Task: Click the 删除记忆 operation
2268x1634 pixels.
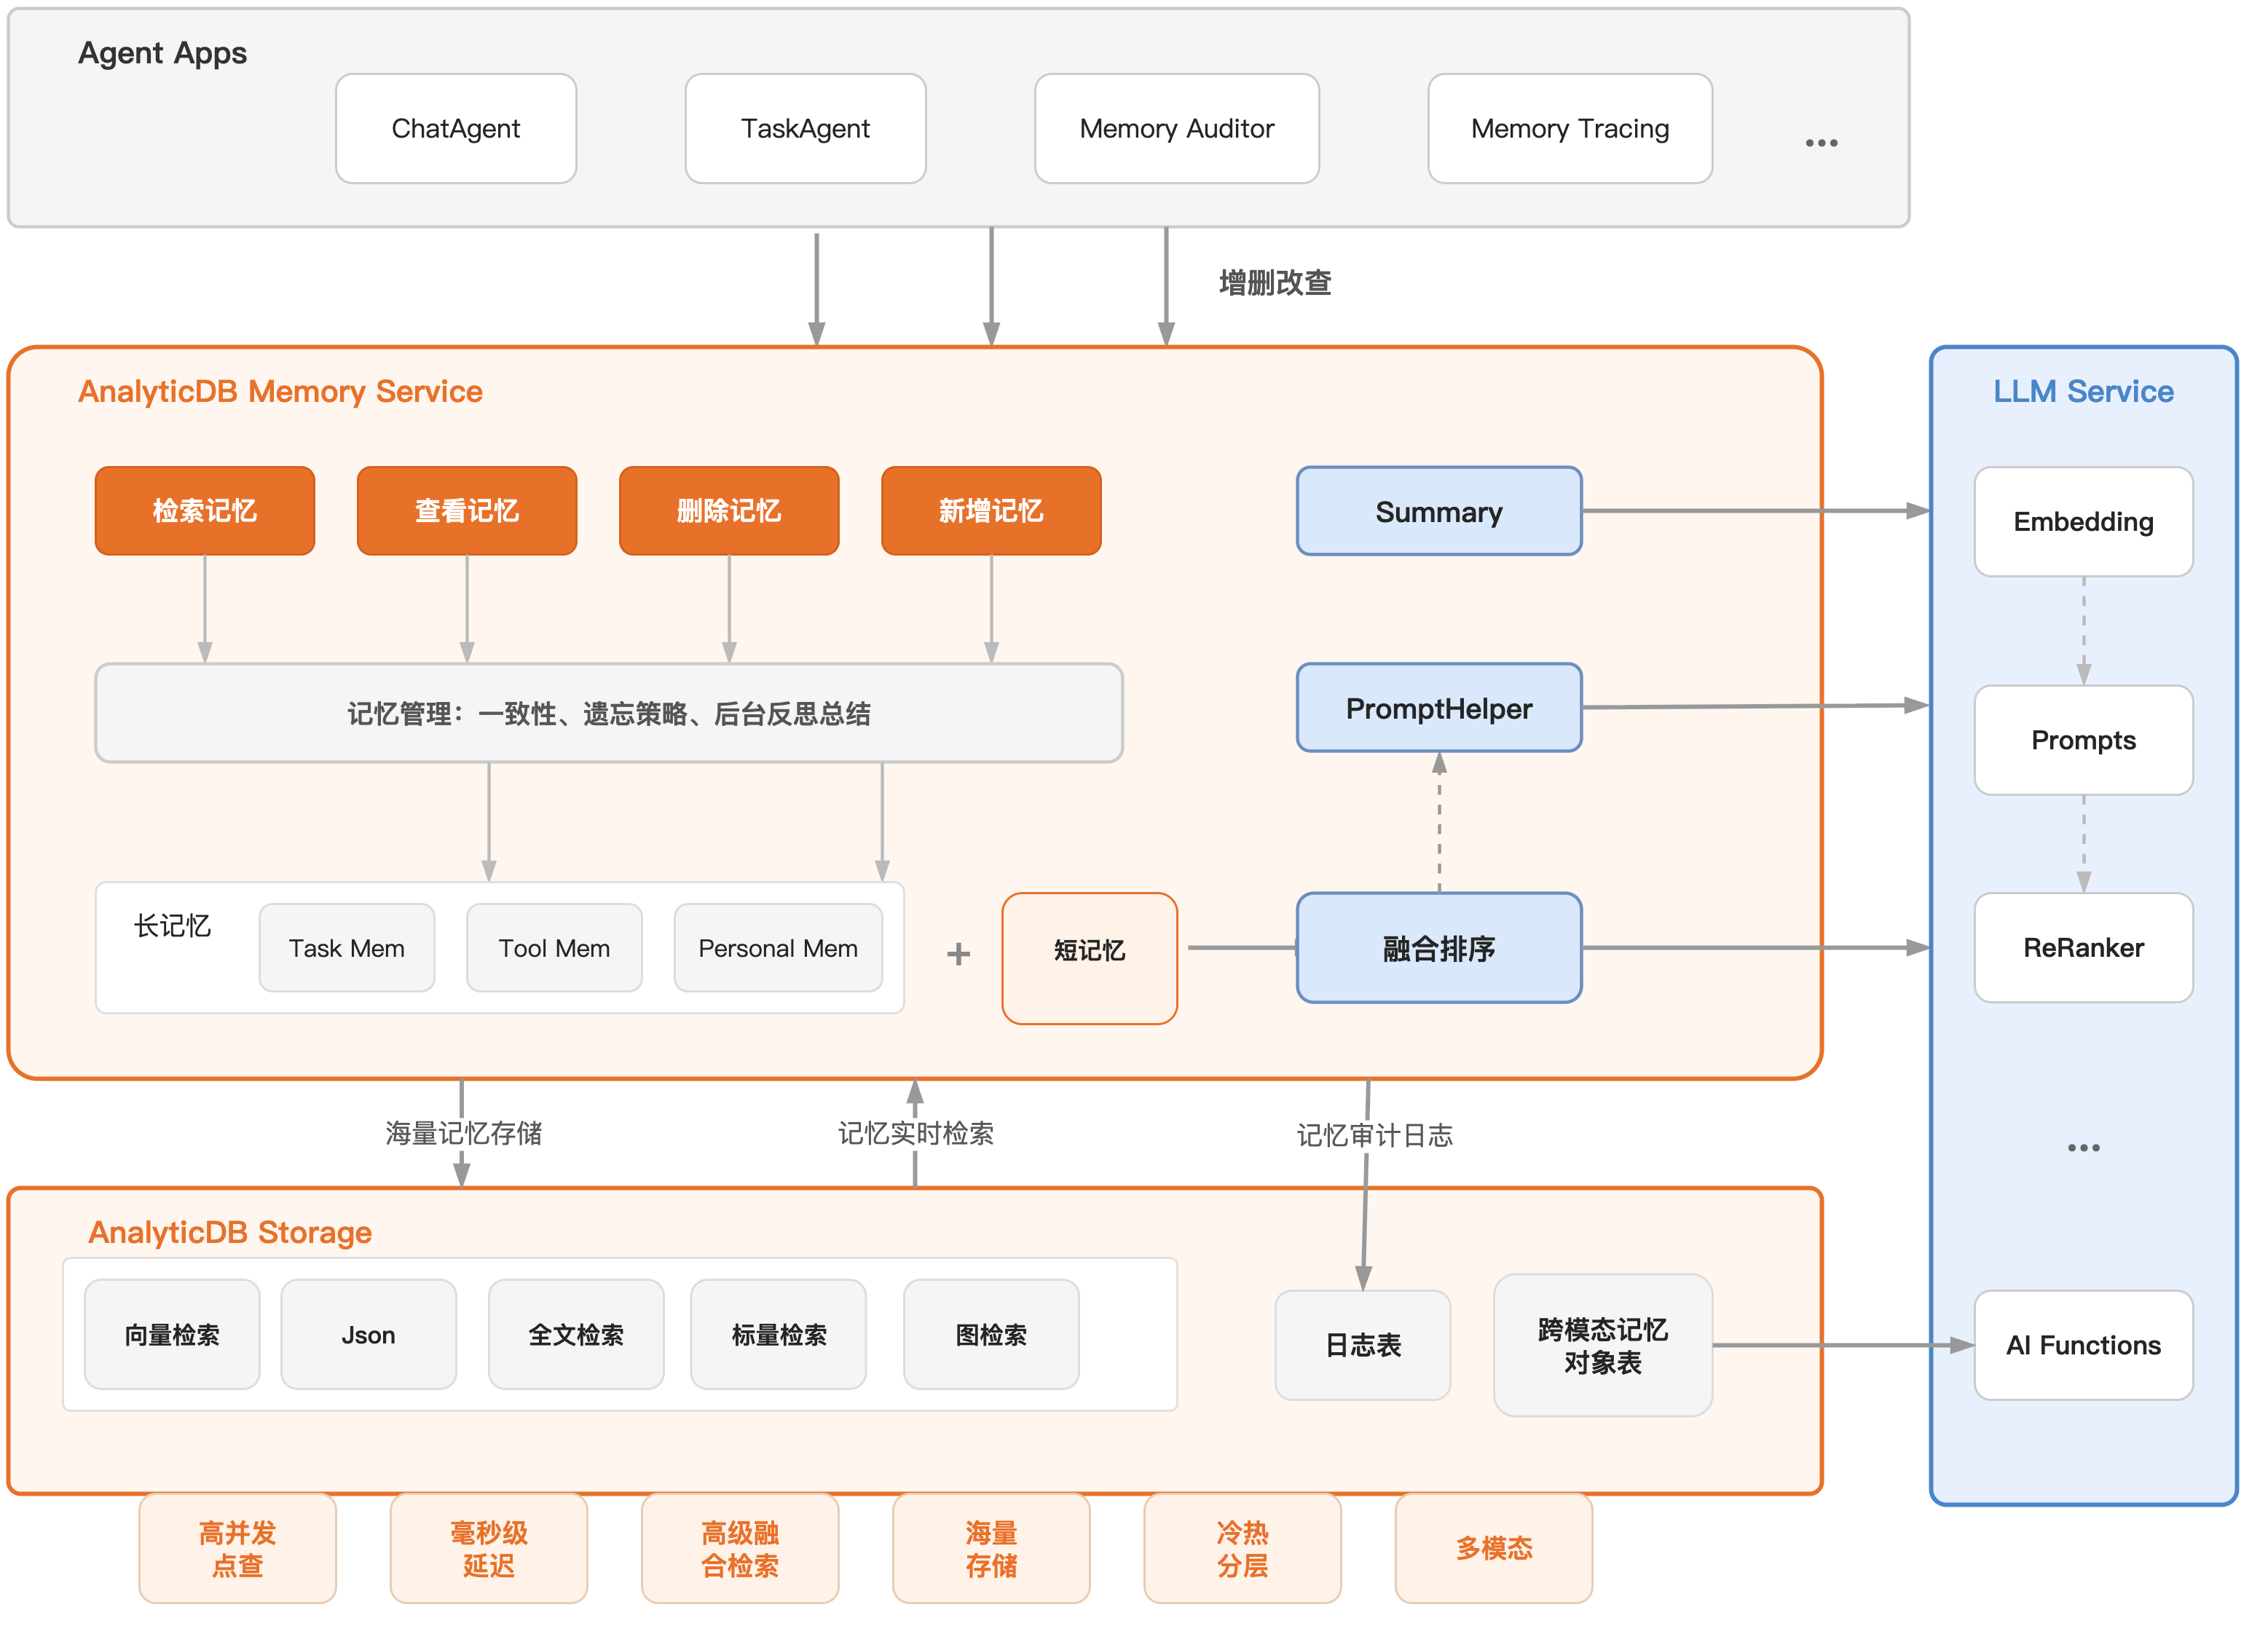Action: point(729,511)
